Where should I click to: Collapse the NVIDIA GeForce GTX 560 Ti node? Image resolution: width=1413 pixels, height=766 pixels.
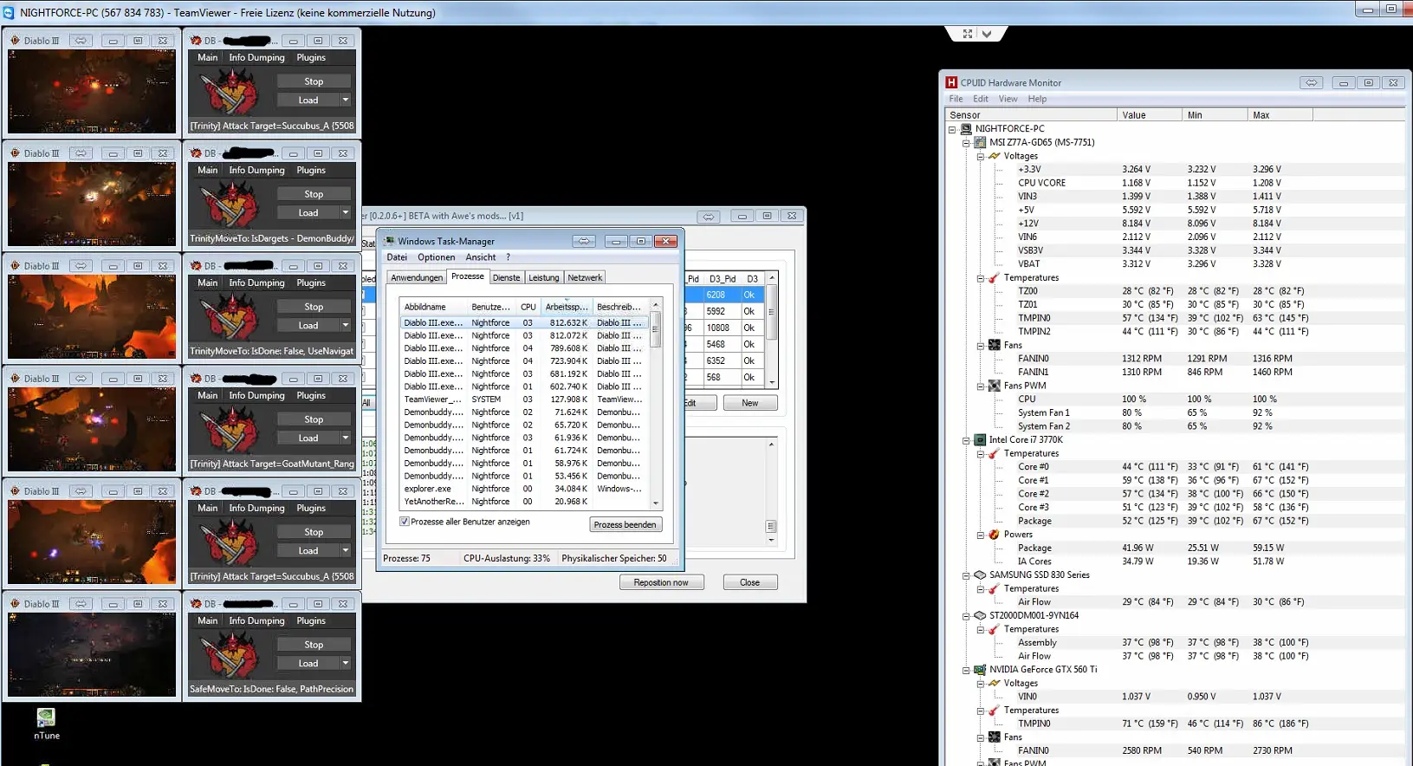tap(966, 670)
